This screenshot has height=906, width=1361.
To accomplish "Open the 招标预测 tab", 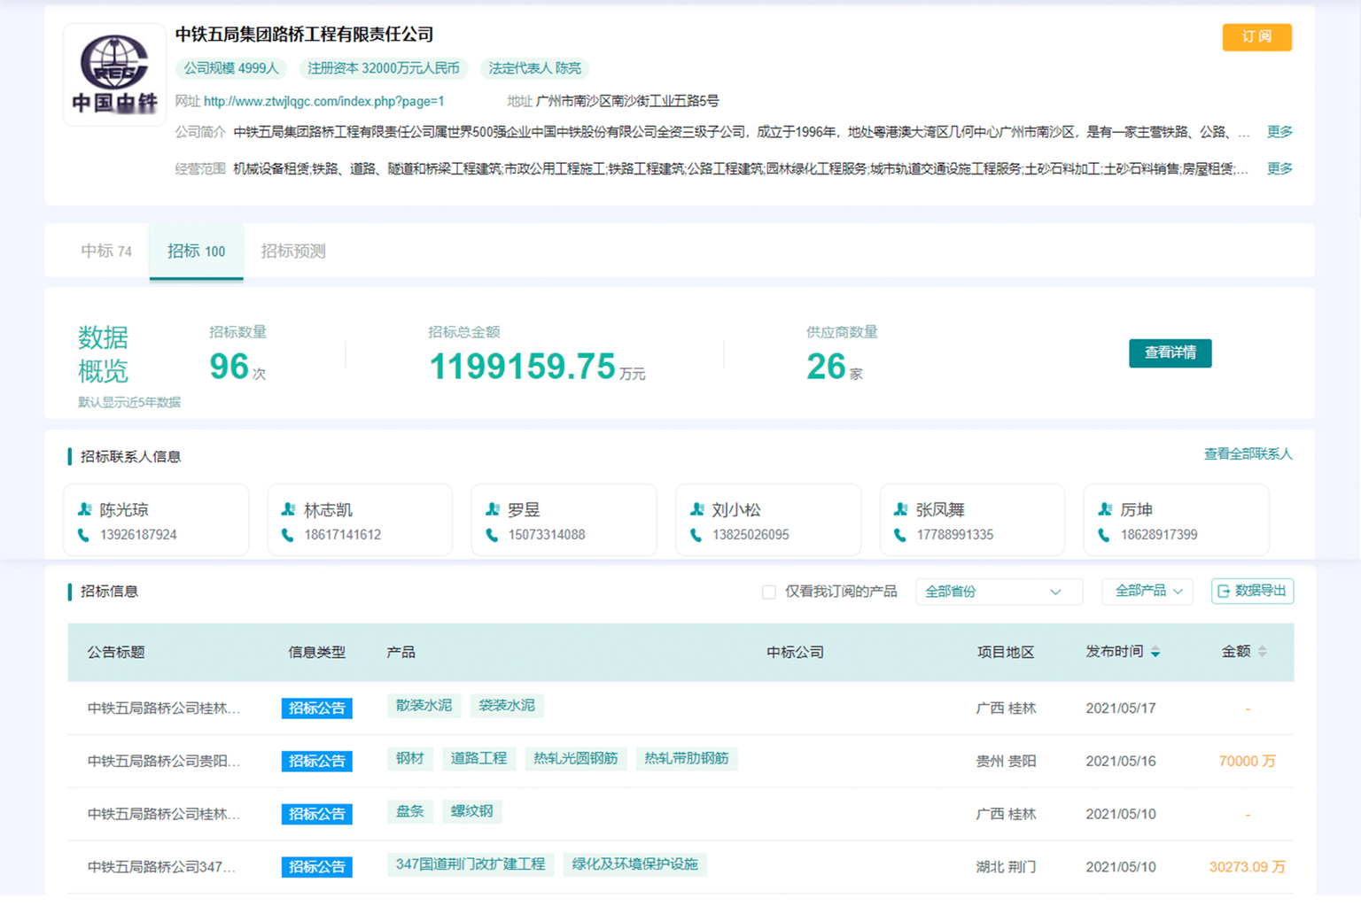I will [293, 252].
